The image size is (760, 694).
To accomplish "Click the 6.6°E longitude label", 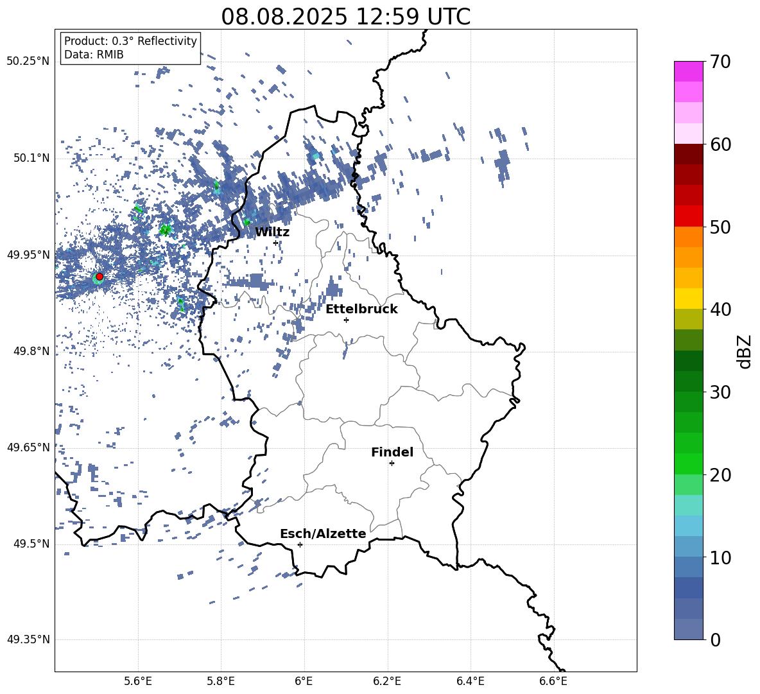I will point(553,681).
